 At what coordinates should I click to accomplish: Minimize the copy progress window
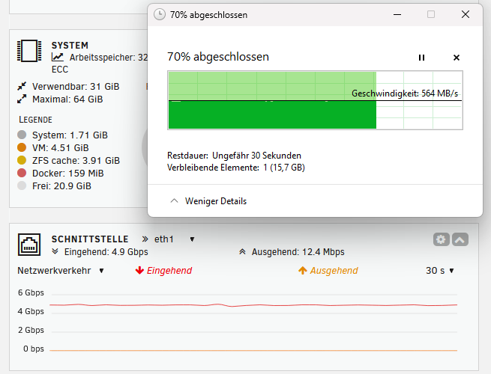(x=397, y=14)
